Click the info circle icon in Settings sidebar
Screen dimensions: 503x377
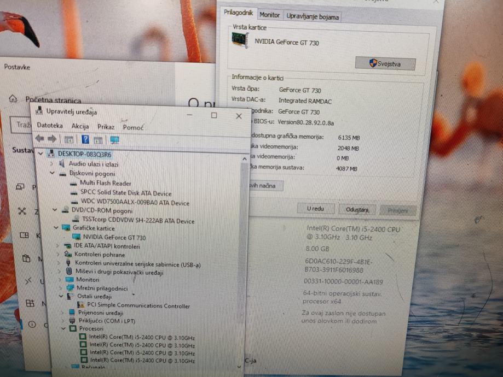tap(32, 324)
